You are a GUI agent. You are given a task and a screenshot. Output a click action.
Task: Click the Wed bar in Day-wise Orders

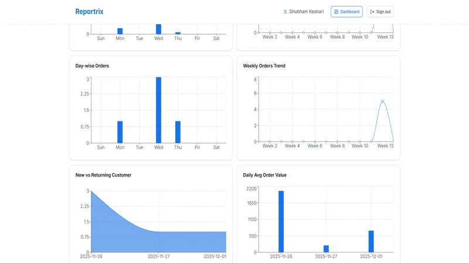pos(158,110)
